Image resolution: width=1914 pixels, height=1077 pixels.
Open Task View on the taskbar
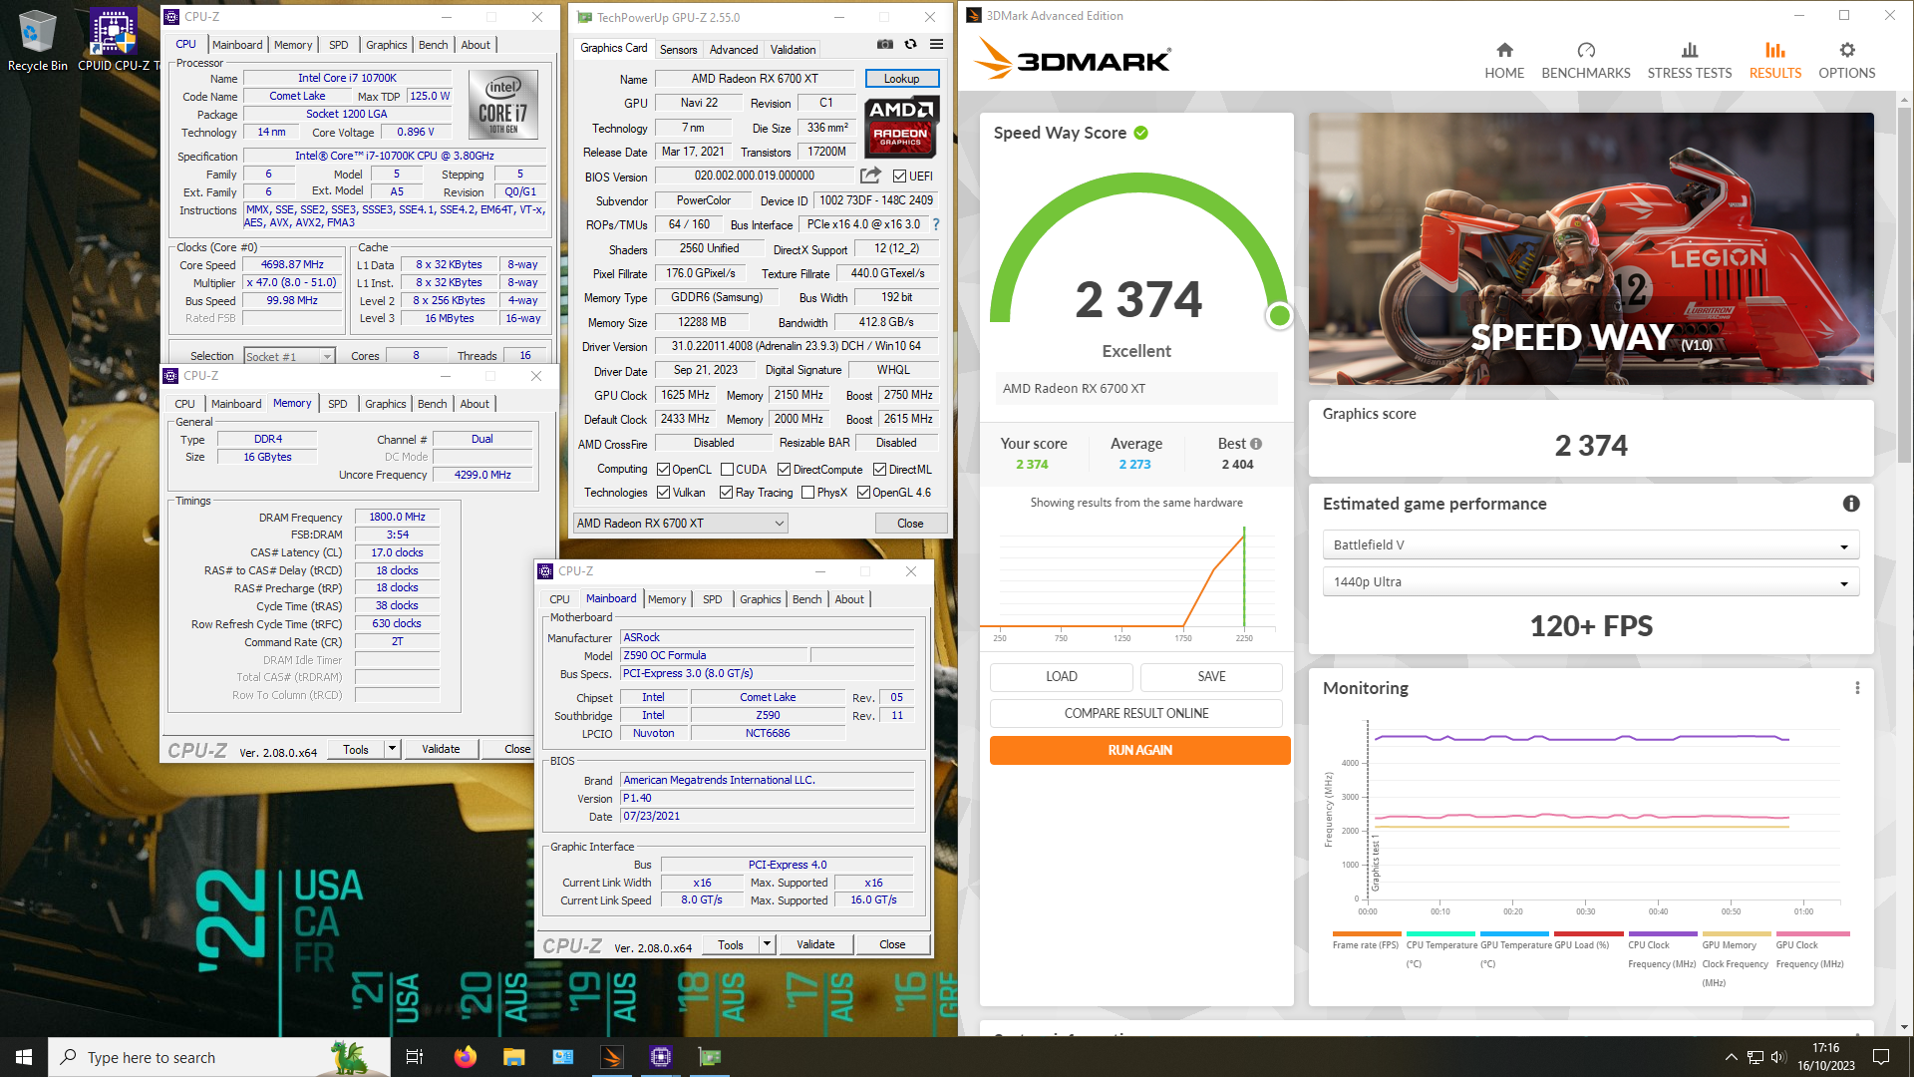(415, 1057)
